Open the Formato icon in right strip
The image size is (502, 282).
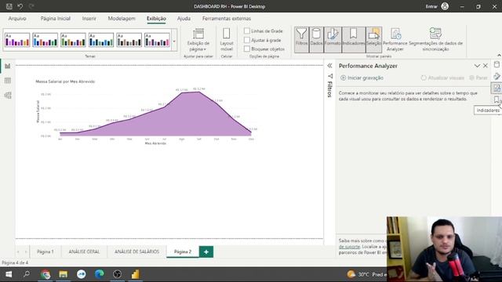[x=497, y=76]
